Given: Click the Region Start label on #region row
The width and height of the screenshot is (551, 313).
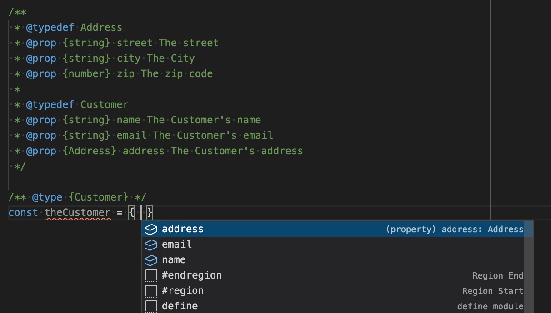Looking at the screenshot, I should pos(492,290).
